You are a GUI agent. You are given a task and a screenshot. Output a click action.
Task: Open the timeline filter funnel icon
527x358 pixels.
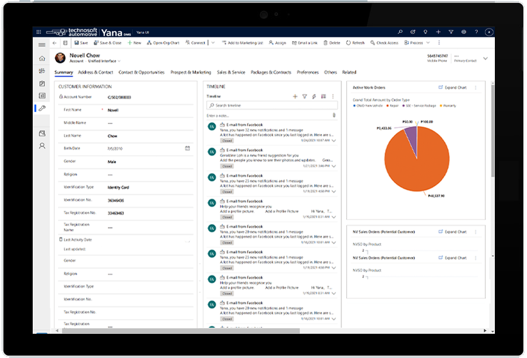click(304, 96)
